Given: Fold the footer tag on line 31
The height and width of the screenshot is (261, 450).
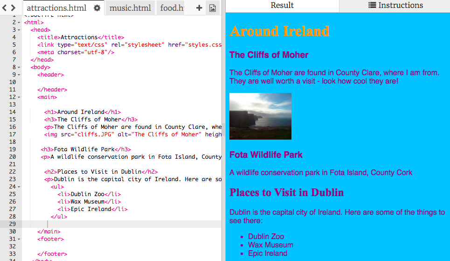Looking at the screenshot, I should click(x=19, y=239).
